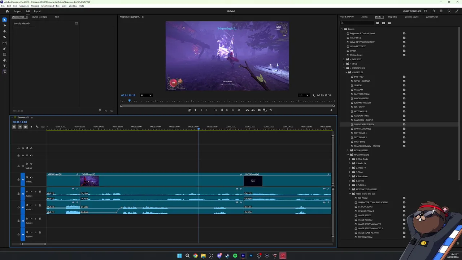Toggle lock on the A3 track
Screen dimensions: 462x260
(18, 221)
